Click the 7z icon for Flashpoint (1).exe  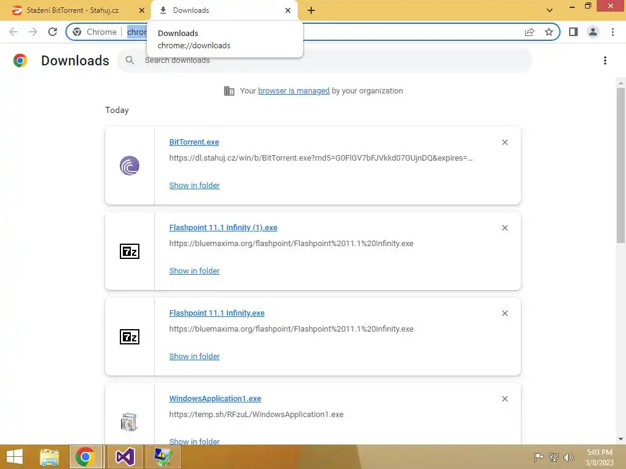click(x=130, y=251)
